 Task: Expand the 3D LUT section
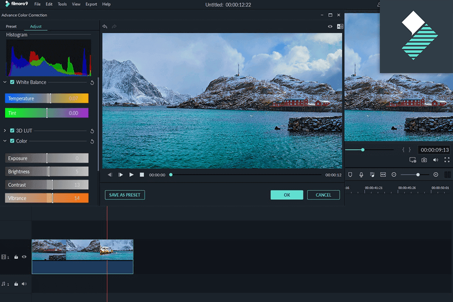[5, 130]
